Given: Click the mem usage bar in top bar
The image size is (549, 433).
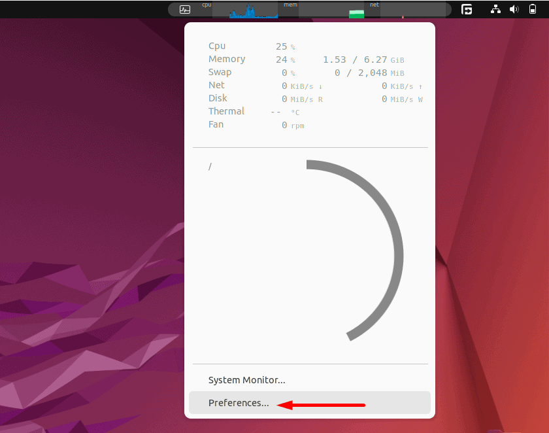Looking at the screenshot, I should pos(331,10).
